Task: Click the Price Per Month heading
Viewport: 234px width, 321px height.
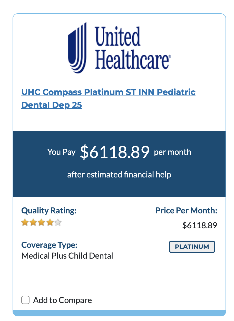Action: tap(186, 211)
